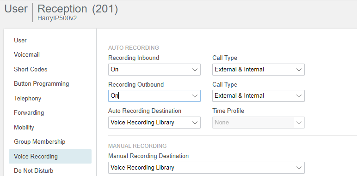Click the Manual Recording Destination label
357x176 pixels.
(x=148, y=156)
